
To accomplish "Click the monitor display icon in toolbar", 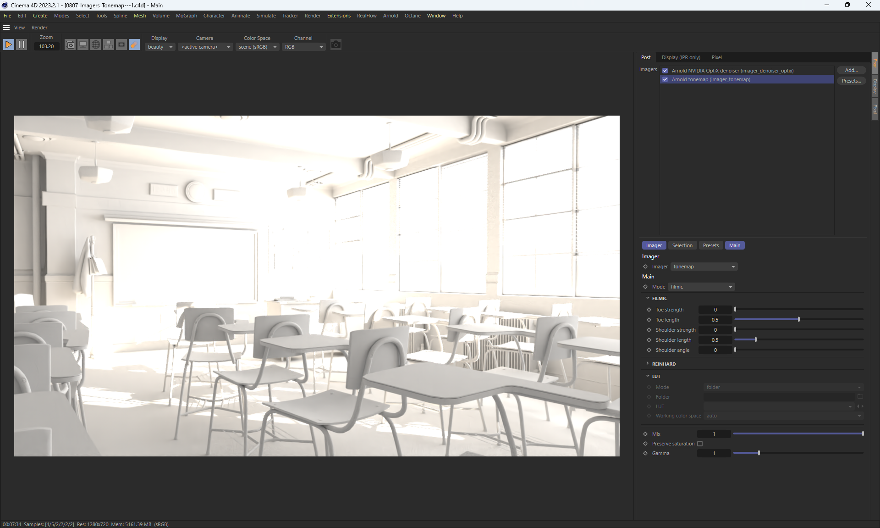I will tap(83, 44).
